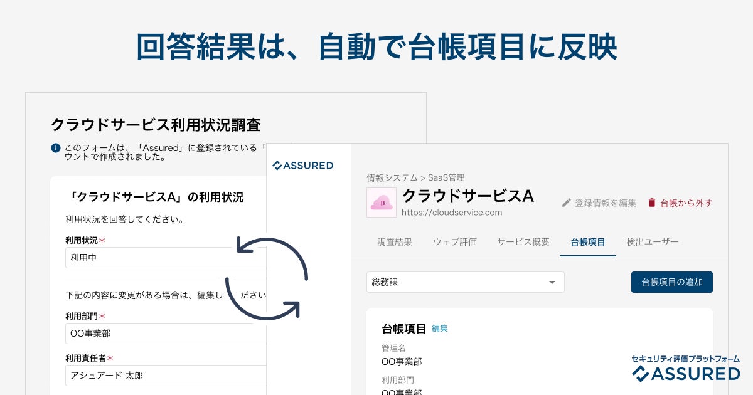
Task: Expand the 総務課 department dropdown
Action: 466,282
